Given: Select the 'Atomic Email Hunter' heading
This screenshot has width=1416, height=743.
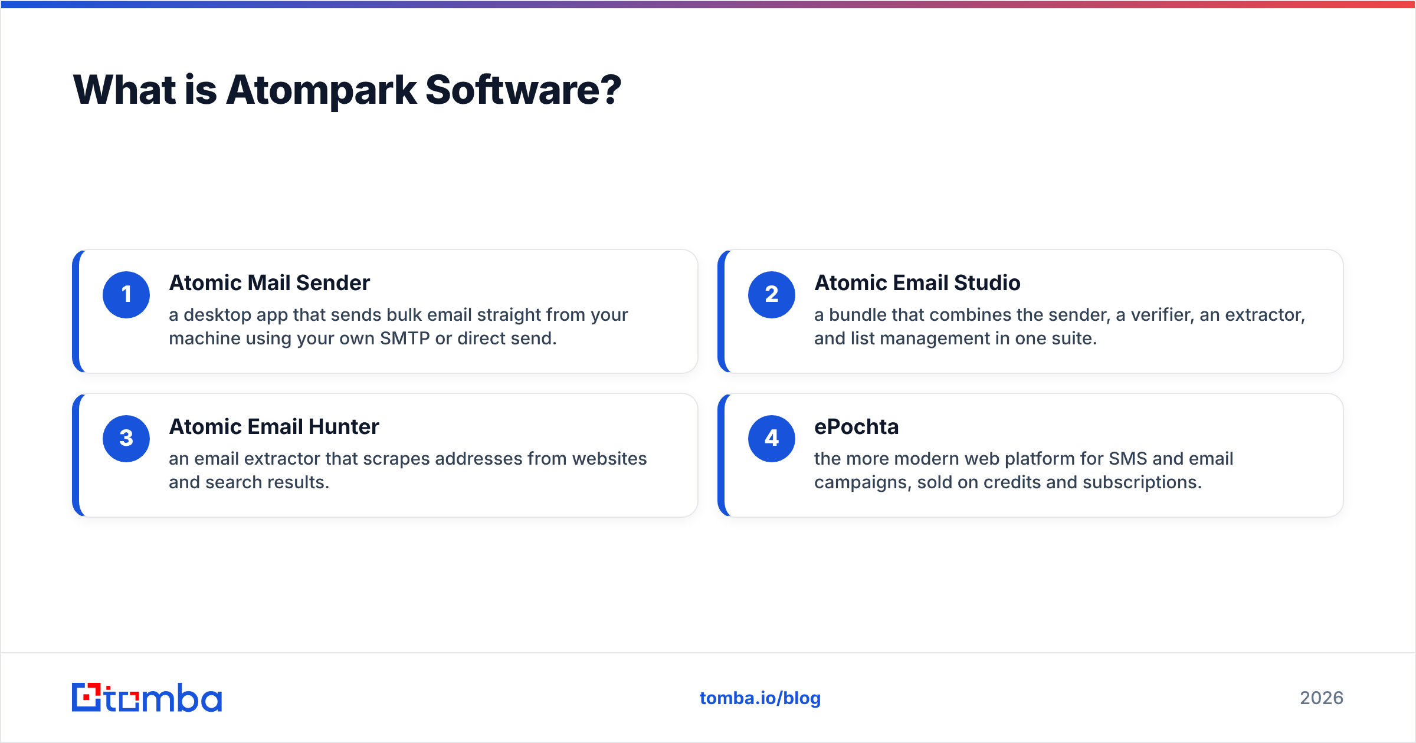Looking at the screenshot, I should [274, 427].
